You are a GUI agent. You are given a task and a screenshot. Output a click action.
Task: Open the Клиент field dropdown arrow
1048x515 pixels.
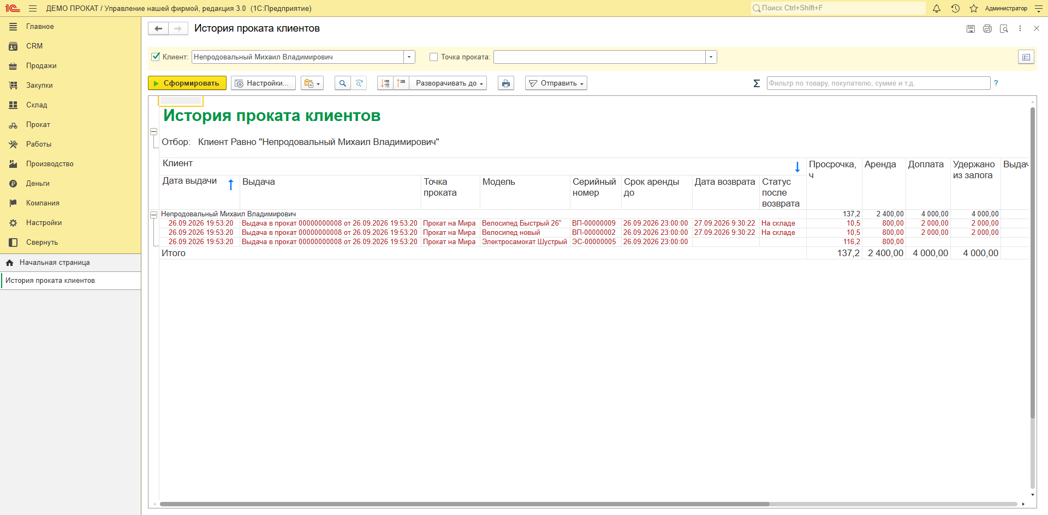(409, 57)
